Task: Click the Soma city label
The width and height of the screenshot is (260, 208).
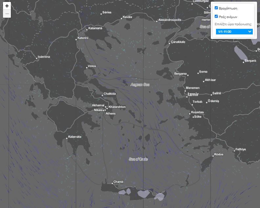Action: pyautogui.click(x=203, y=72)
